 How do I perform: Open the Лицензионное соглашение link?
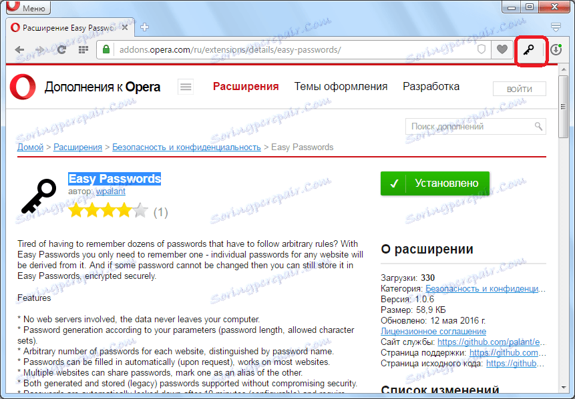[x=433, y=330]
